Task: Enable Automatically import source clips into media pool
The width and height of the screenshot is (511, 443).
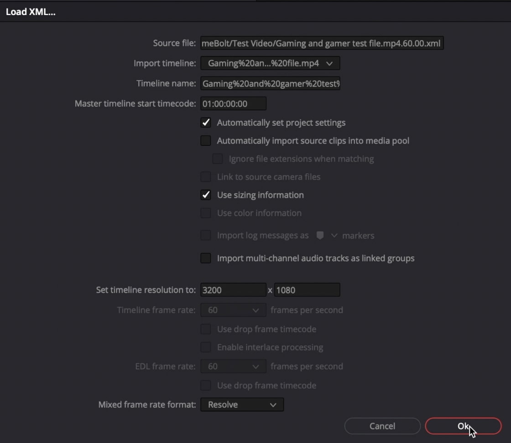Action: (x=206, y=141)
